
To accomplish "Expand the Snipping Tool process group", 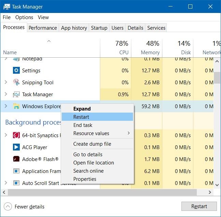I will tap(6, 82).
